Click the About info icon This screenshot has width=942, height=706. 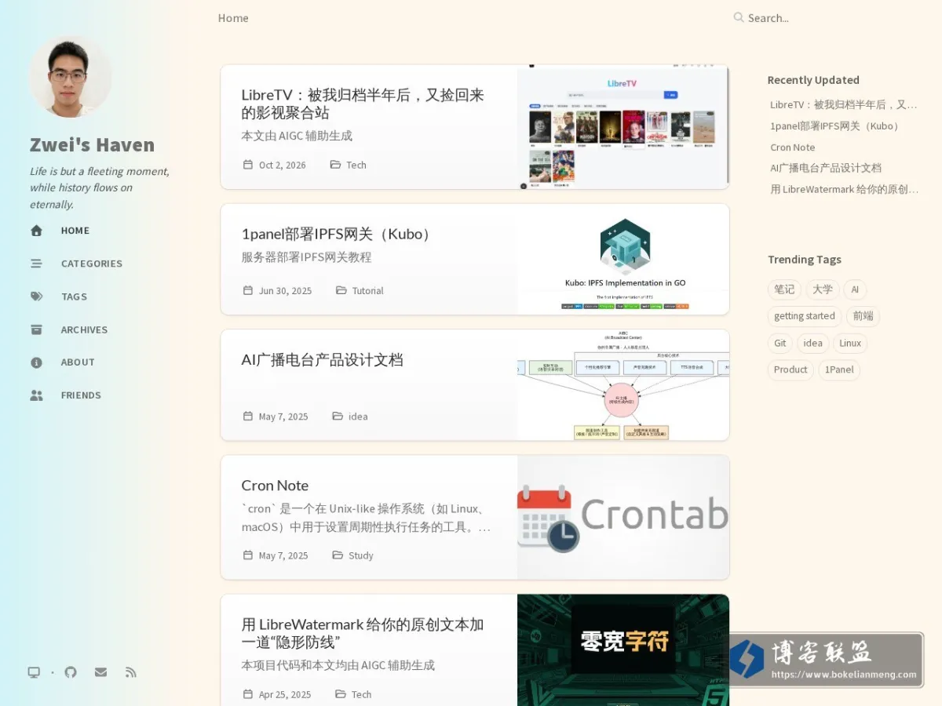36,362
